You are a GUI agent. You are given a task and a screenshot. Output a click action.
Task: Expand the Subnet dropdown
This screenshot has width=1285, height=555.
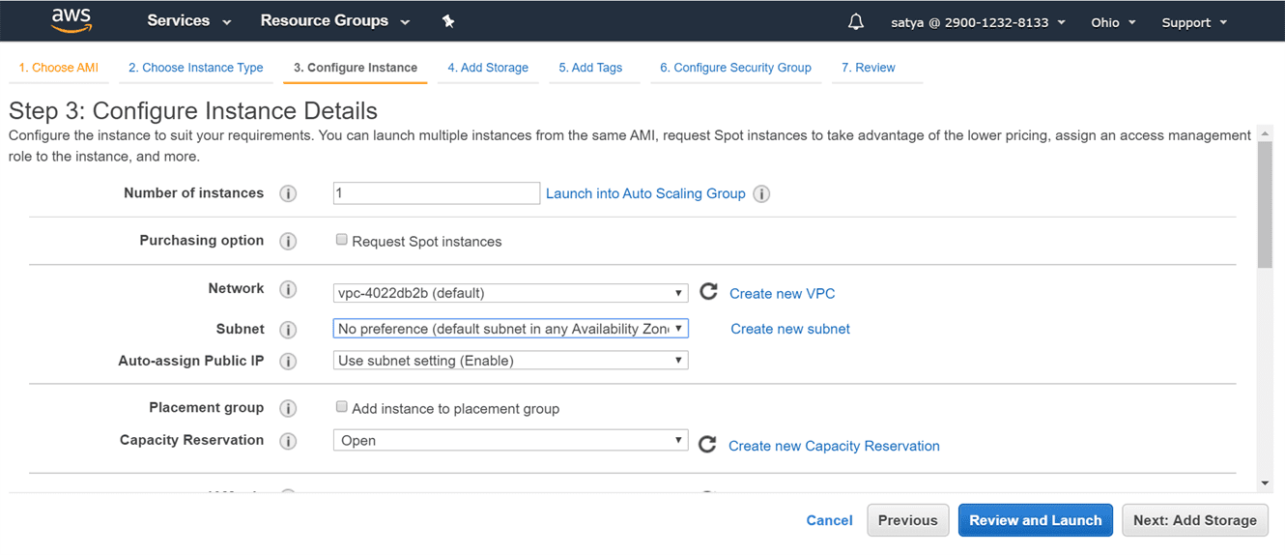point(510,329)
